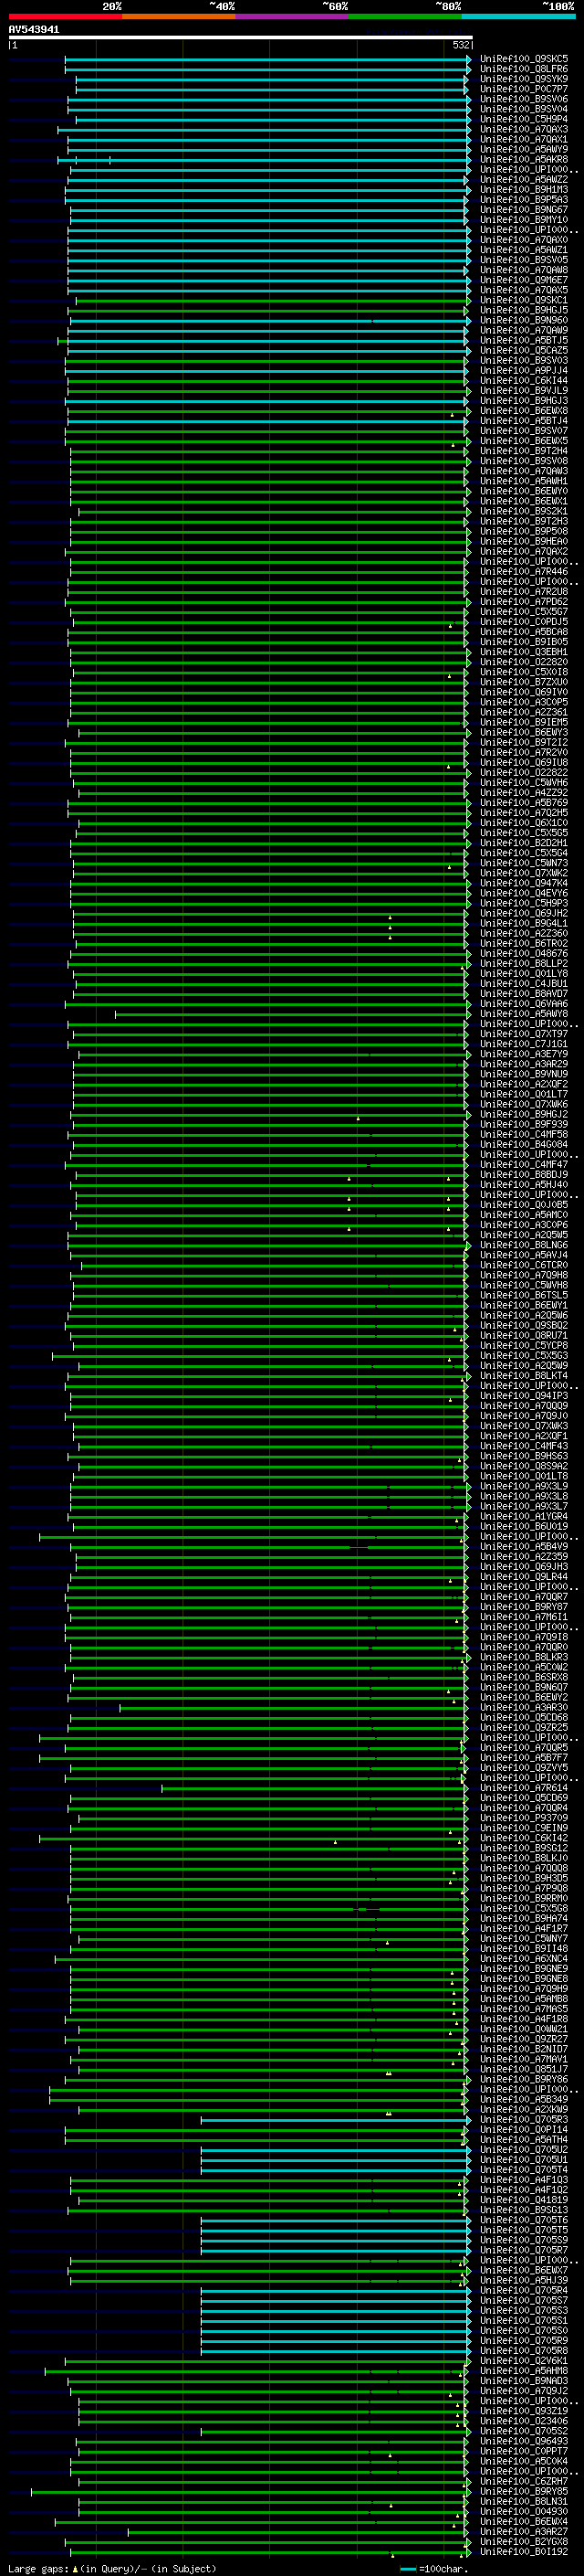Image resolution: width=584 pixels, height=2576 pixels.
Task: Select label UniRef100_Q3EBH1
Action: [524, 651]
